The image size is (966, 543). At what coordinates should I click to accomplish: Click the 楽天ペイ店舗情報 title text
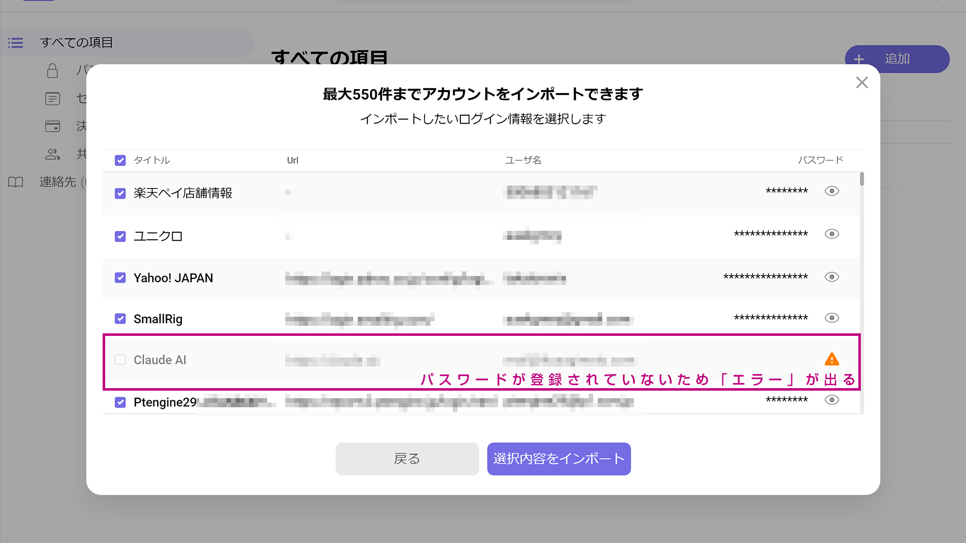click(183, 193)
